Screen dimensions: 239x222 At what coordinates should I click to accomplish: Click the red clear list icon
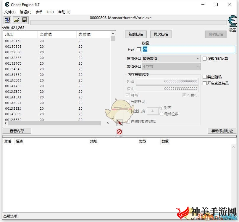(119, 132)
